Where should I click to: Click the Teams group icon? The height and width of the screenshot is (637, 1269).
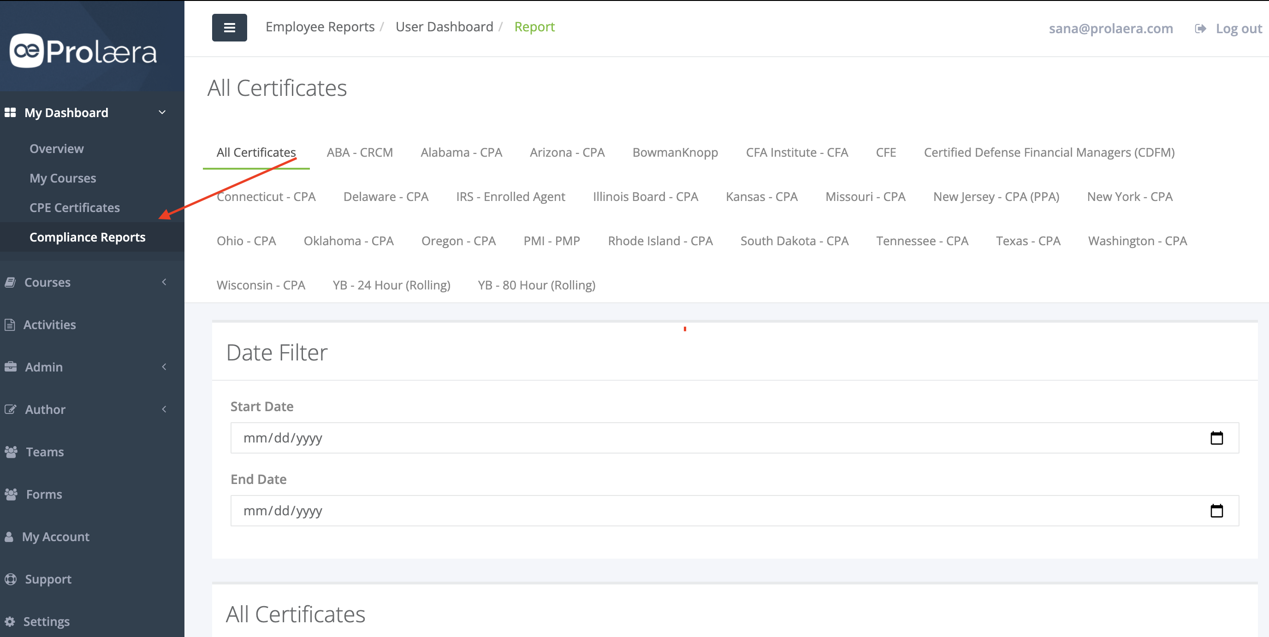[x=11, y=451]
